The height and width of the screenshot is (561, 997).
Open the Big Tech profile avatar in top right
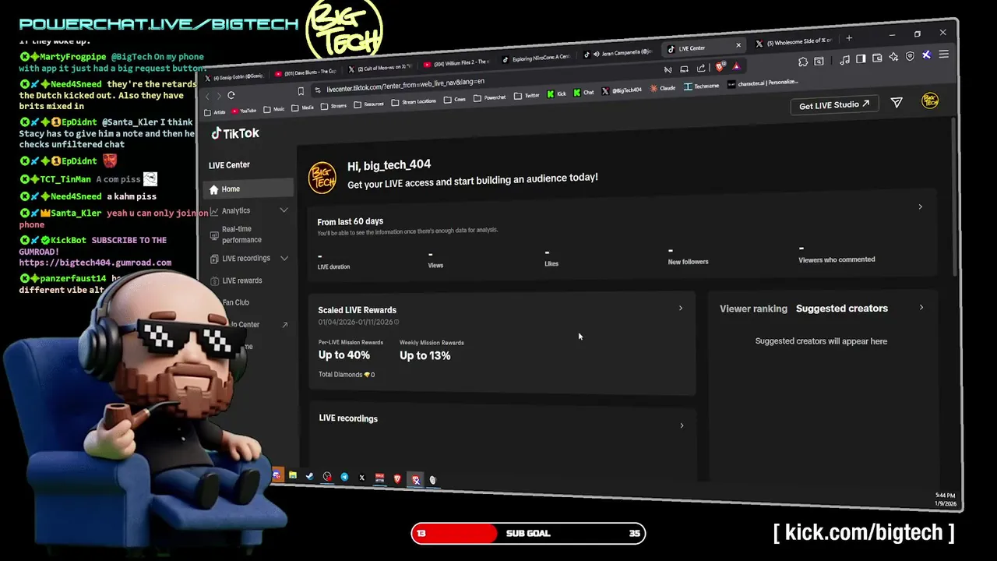pyautogui.click(x=930, y=101)
